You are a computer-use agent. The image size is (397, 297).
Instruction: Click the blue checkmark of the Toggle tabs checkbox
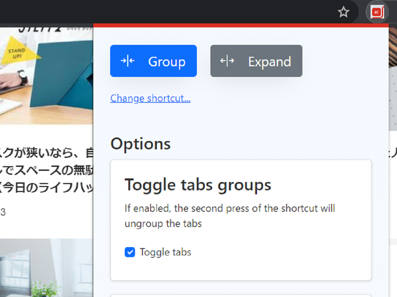tap(130, 252)
